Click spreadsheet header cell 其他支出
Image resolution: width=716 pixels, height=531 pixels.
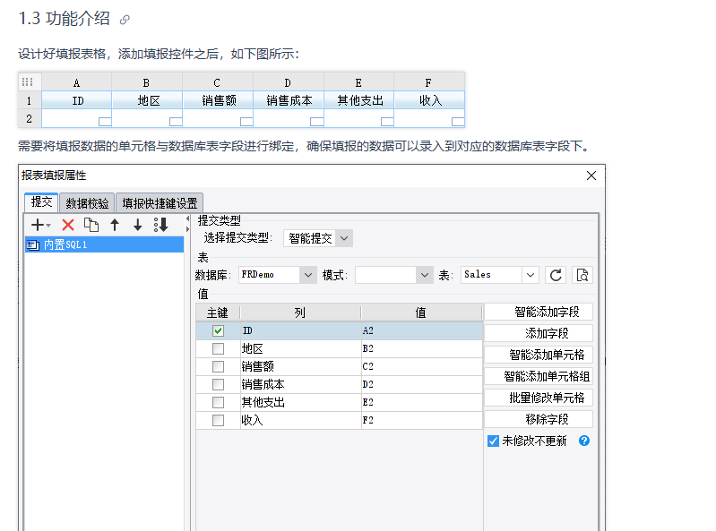(359, 100)
